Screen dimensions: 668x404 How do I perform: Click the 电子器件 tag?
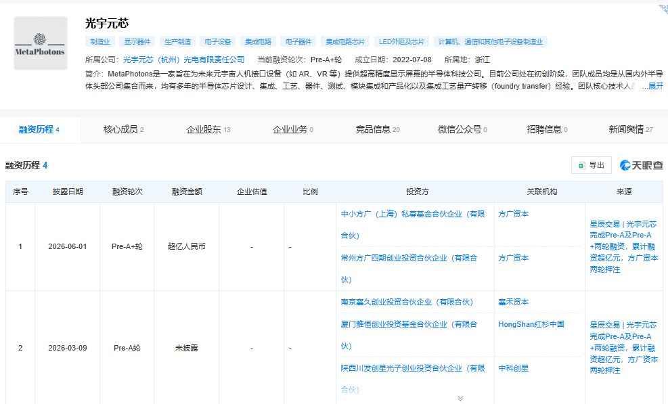298,41
